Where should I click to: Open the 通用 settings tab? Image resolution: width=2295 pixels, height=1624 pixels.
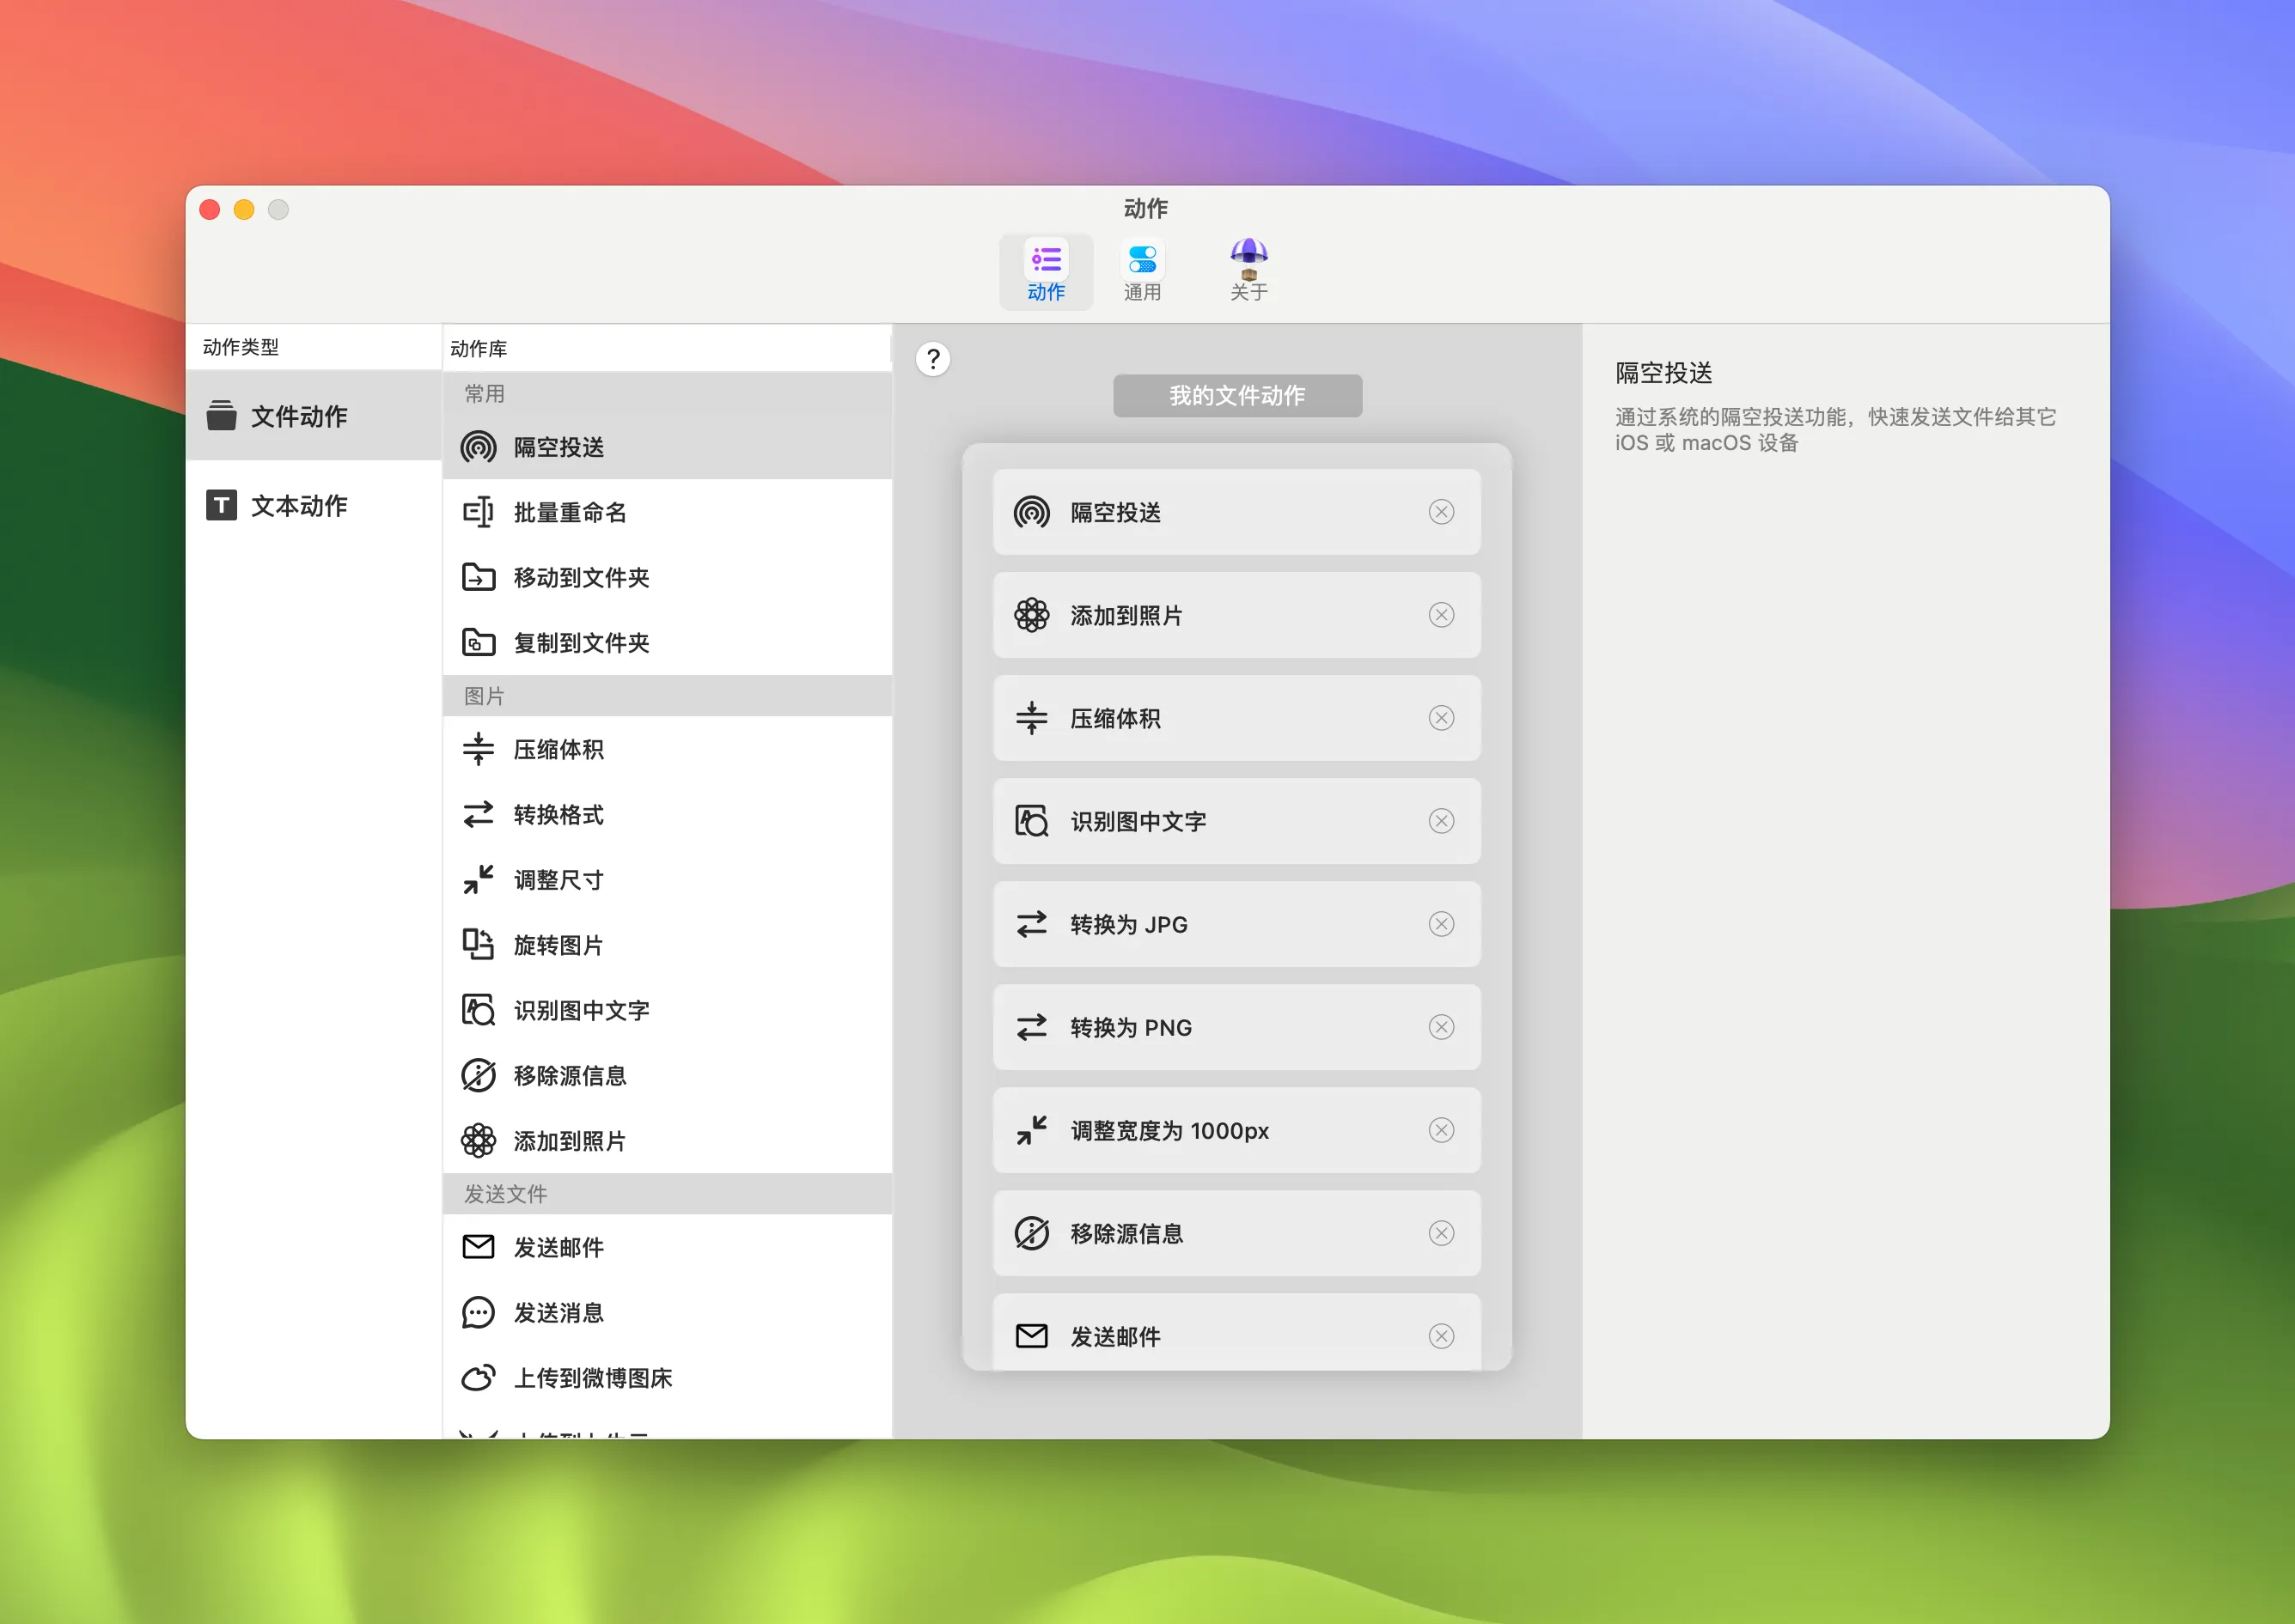point(1144,270)
